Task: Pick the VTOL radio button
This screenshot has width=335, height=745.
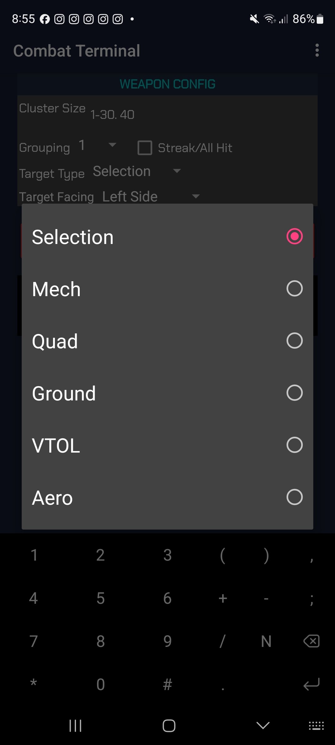Action: pos(294,445)
